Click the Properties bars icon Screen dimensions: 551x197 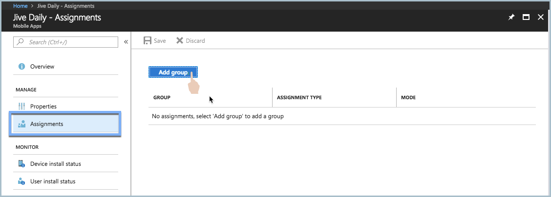(21, 107)
